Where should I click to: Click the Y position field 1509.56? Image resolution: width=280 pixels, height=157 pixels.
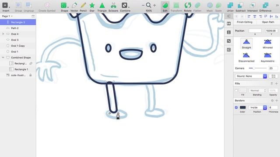[x=271, y=31]
